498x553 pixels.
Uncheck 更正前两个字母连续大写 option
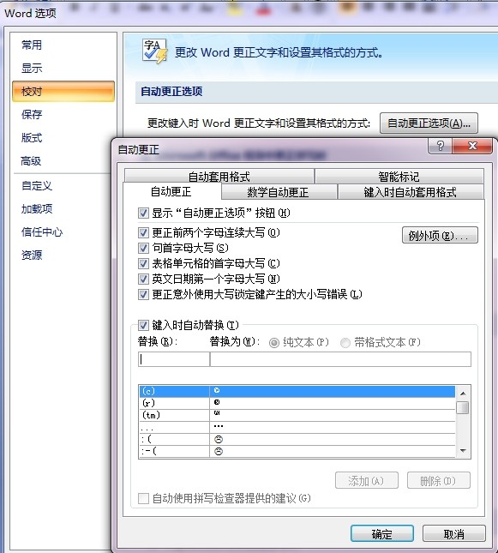click(x=143, y=232)
